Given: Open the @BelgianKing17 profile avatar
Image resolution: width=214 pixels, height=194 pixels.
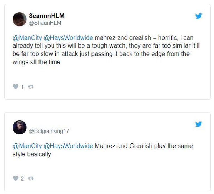Looking at the screenshot, I should click(20, 127).
